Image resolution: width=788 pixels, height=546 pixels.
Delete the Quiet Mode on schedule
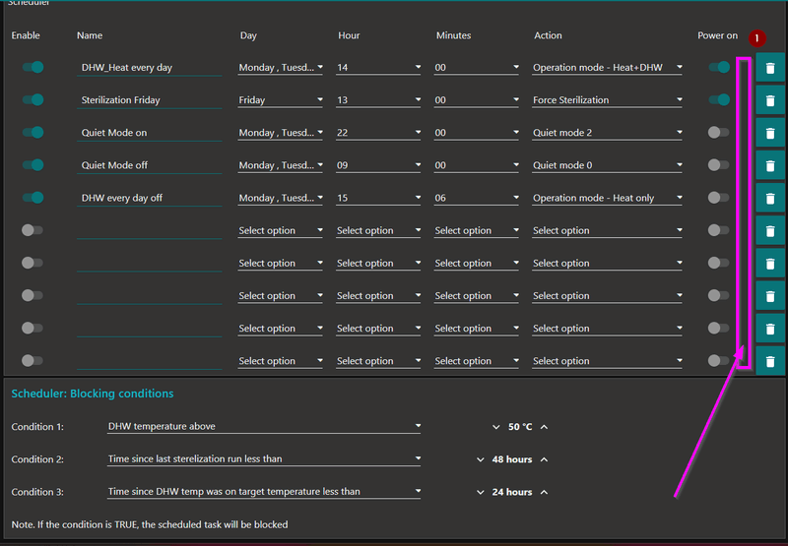[x=770, y=133]
